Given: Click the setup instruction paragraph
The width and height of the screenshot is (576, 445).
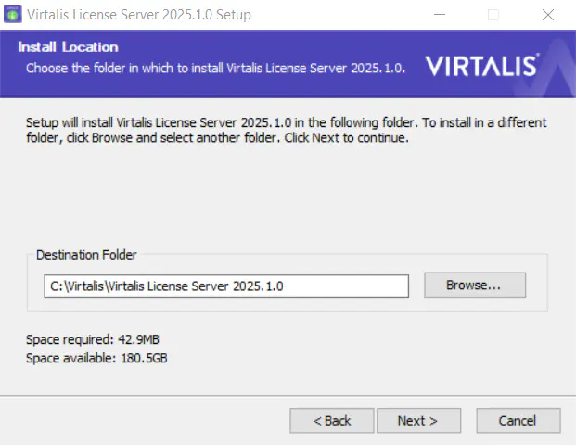Looking at the screenshot, I should click(x=287, y=130).
